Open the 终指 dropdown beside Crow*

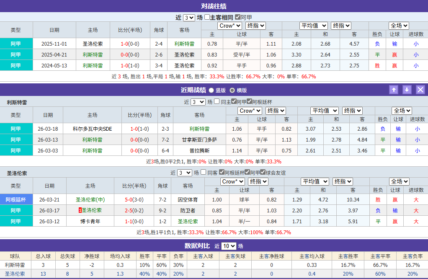(256, 25)
